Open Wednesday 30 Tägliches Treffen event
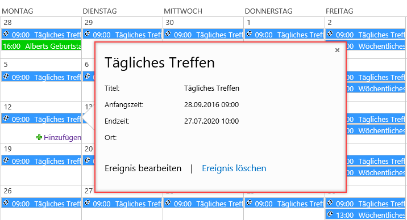The width and height of the screenshot is (407, 220). [x=204, y=34]
